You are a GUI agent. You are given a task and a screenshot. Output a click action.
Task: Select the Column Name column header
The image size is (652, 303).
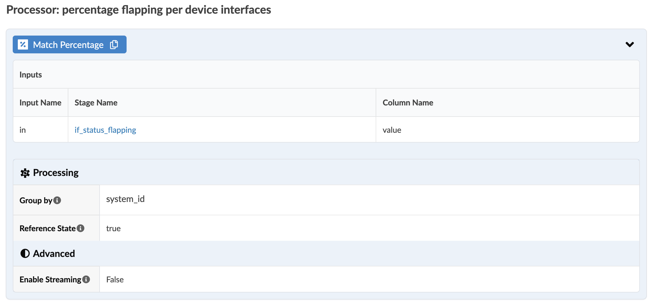pos(408,103)
